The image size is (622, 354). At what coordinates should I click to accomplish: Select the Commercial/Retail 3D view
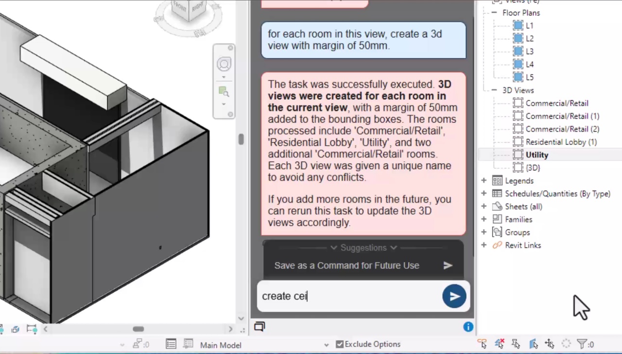[x=557, y=103]
